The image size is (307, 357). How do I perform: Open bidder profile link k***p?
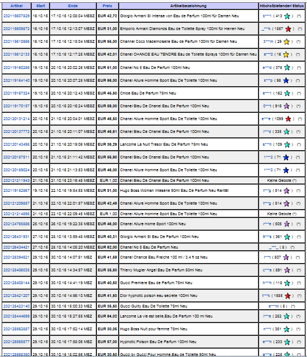268,81
